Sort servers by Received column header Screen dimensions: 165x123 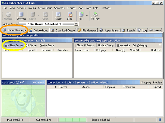click(45, 50)
